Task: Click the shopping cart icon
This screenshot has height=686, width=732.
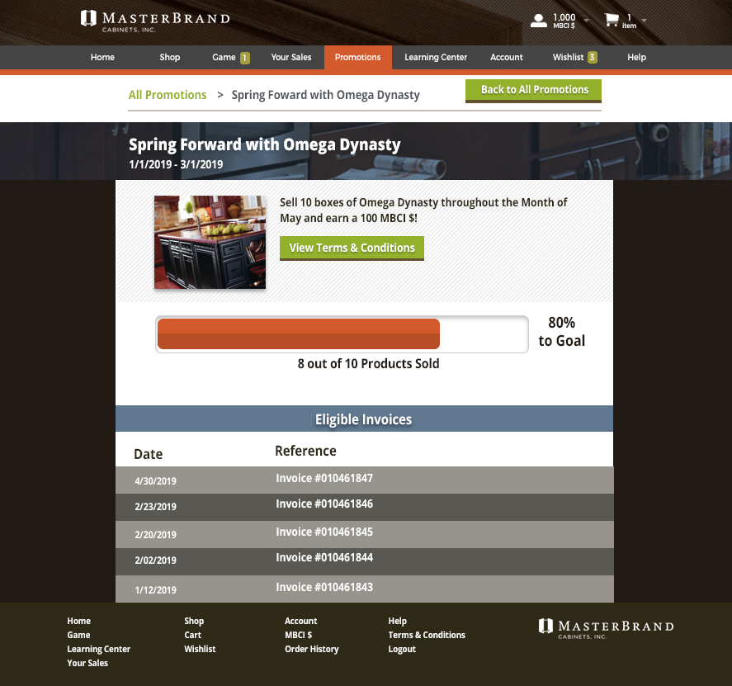Action: [x=611, y=20]
